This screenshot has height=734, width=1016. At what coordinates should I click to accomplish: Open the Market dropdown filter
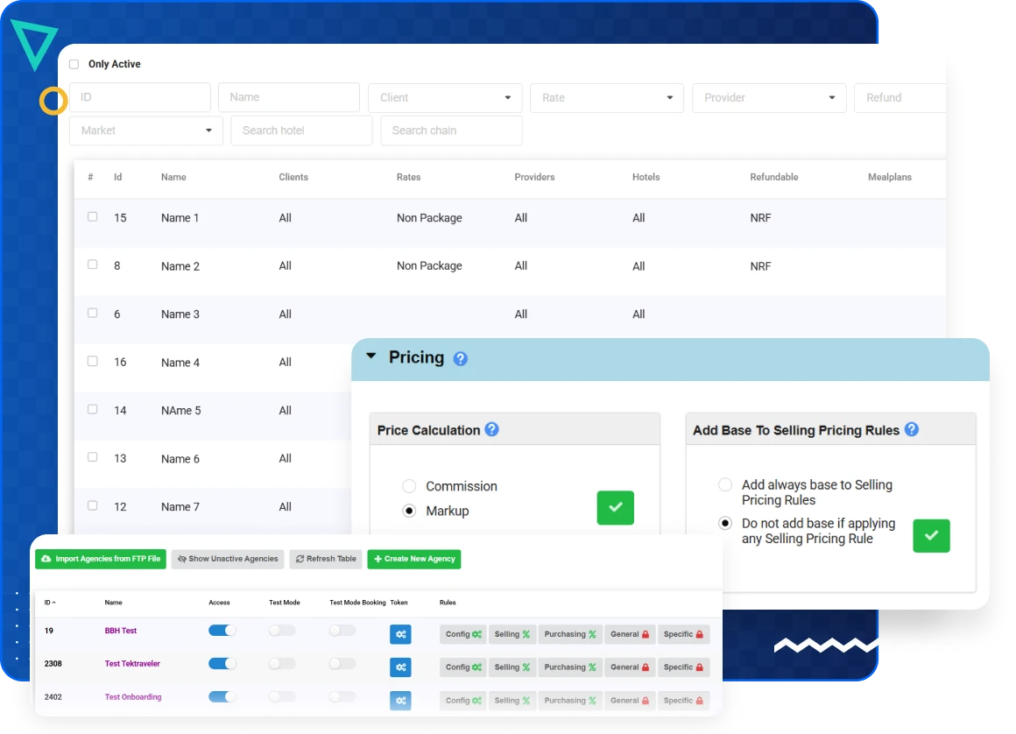[145, 131]
